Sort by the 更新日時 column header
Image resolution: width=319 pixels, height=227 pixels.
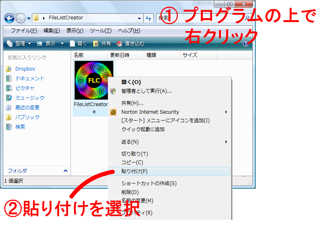[x=126, y=55]
